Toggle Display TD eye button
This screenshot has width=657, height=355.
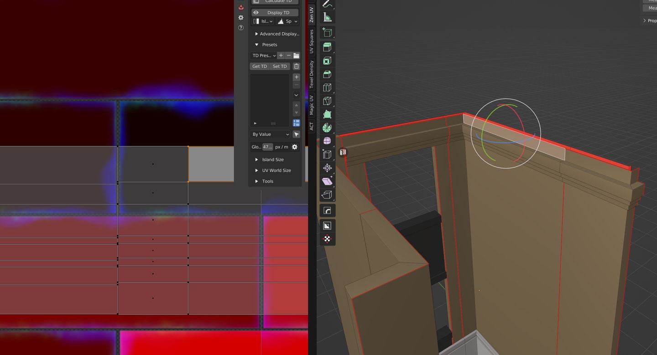(x=256, y=13)
